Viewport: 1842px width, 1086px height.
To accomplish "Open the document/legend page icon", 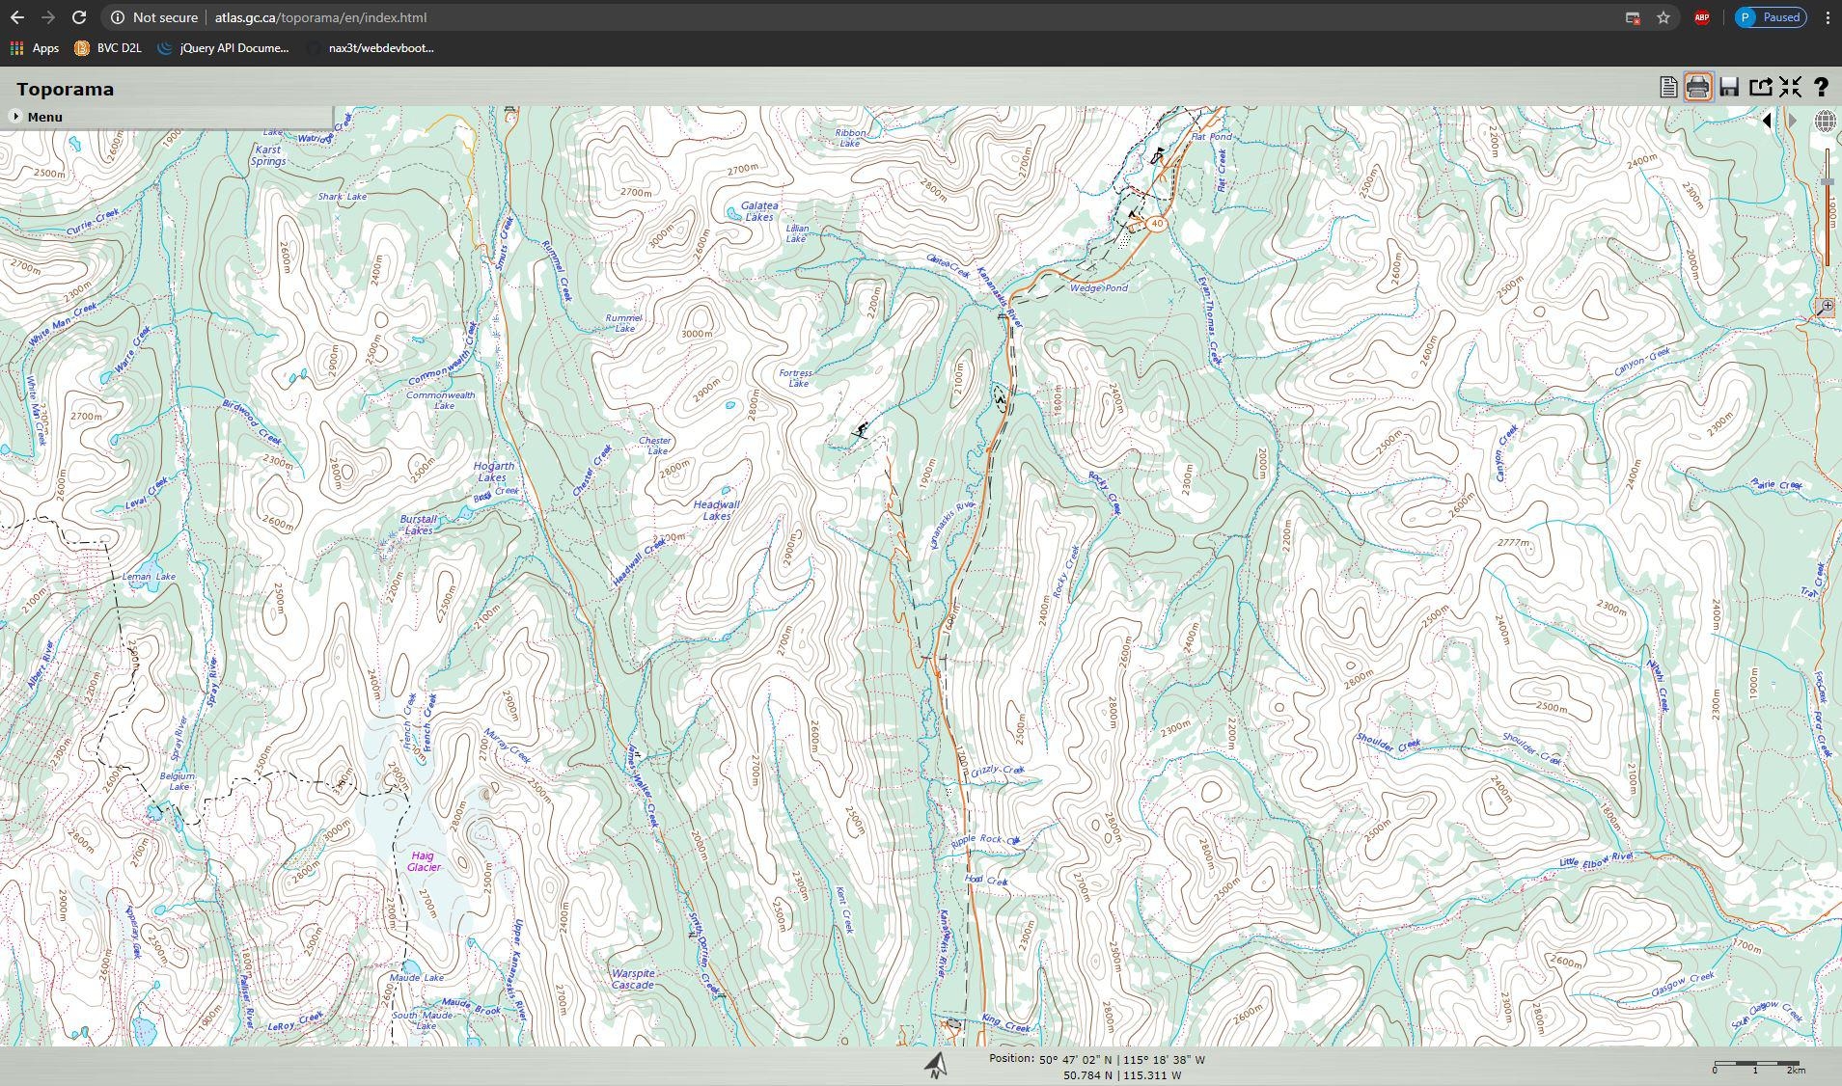I will click(1667, 88).
